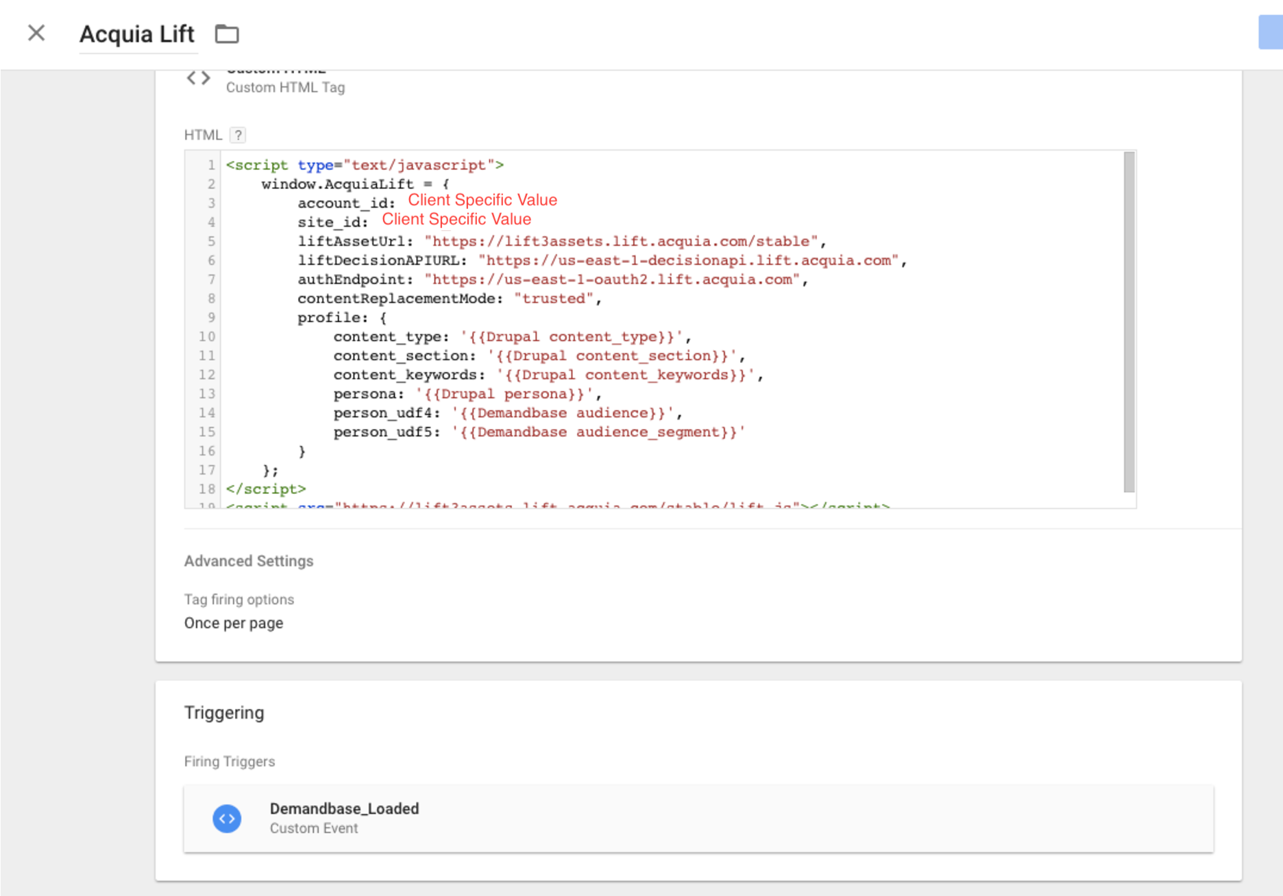Click the persona Drupal variable line
Image resolution: width=1283 pixels, height=896 pixels.
[x=467, y=395]
